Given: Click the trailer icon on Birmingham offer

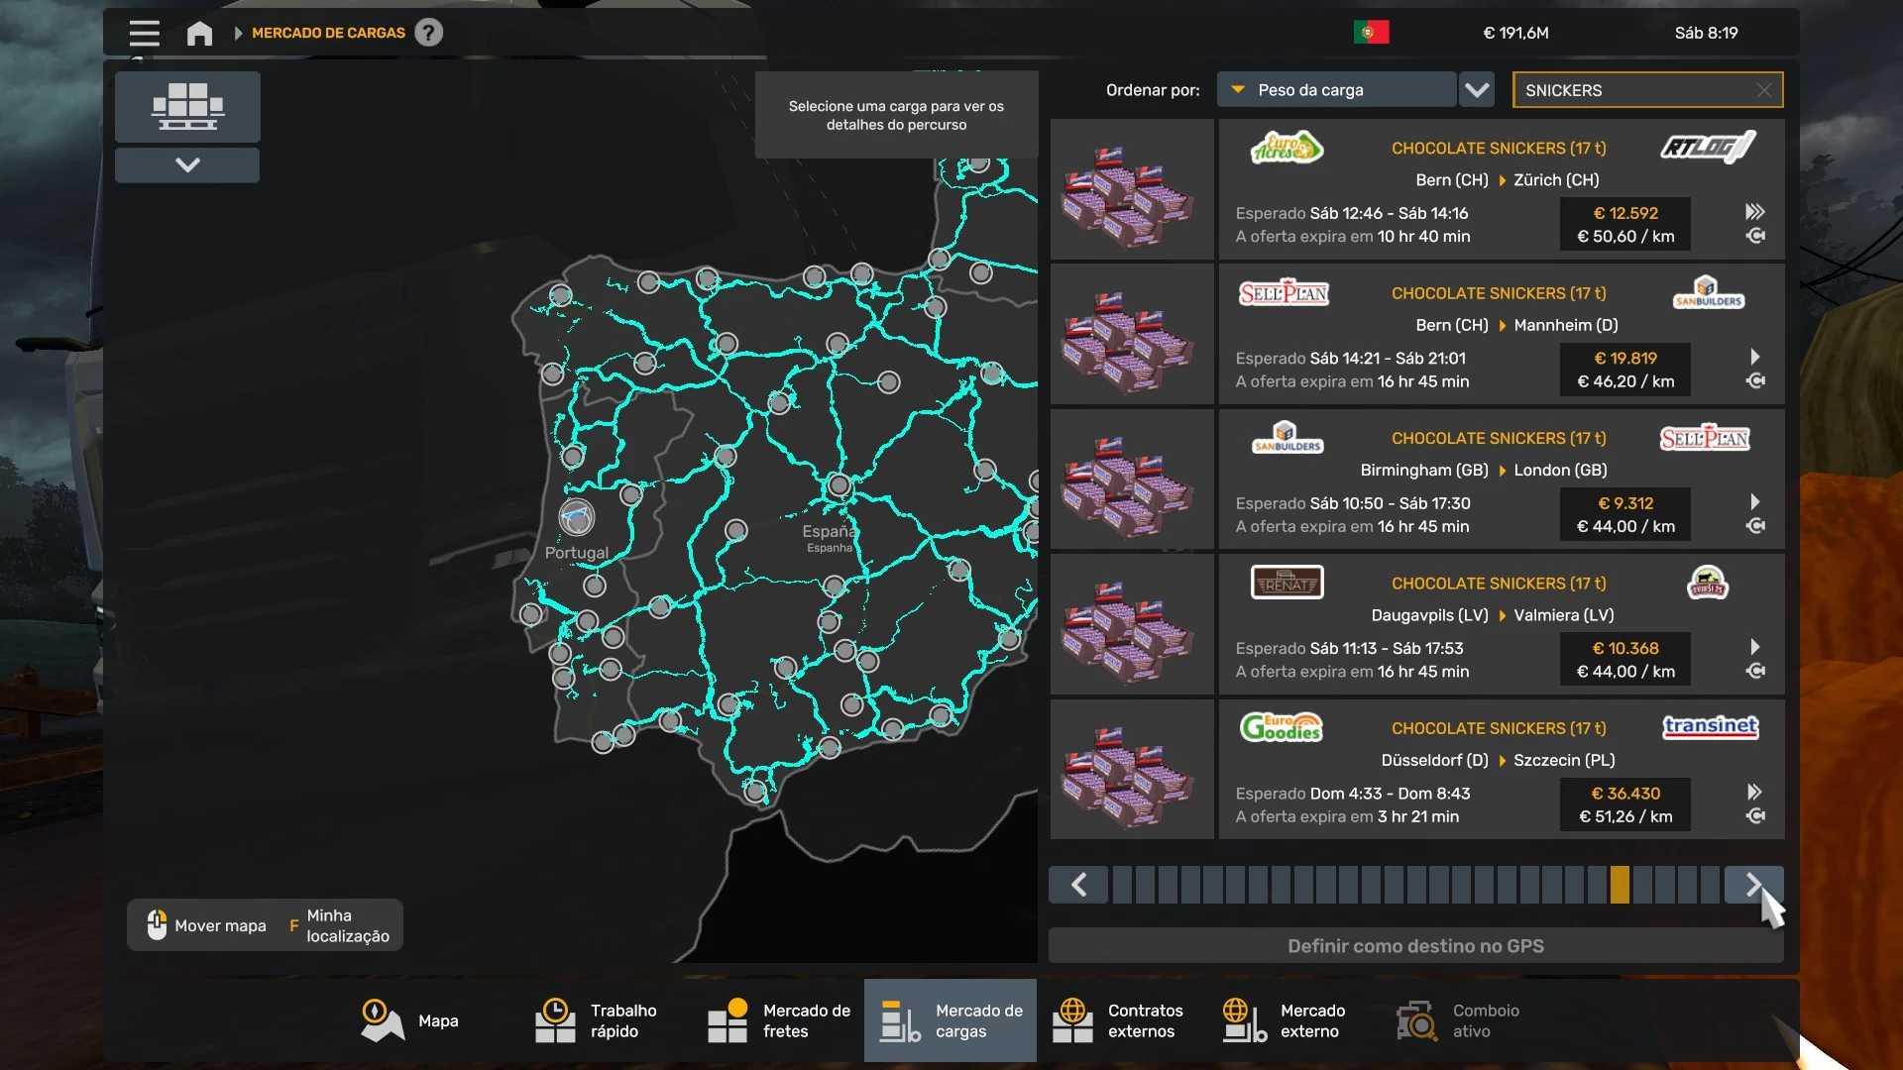Looking at the screenshot, I should click(x=1755, y=526).
